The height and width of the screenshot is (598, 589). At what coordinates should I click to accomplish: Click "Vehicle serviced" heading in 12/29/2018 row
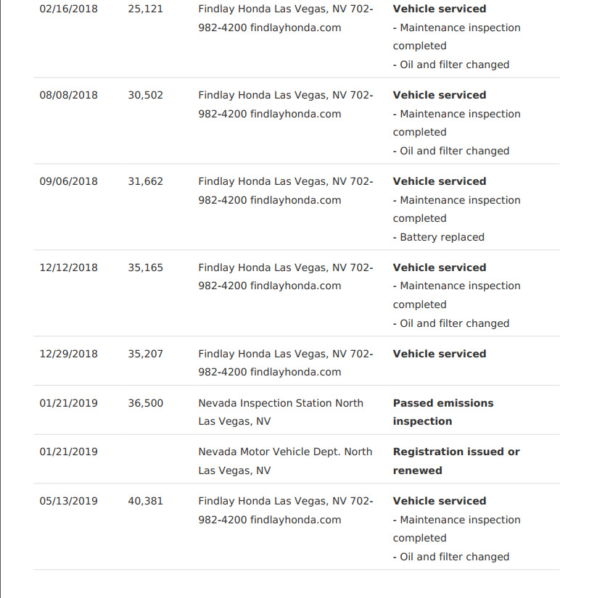pos(439,354)
